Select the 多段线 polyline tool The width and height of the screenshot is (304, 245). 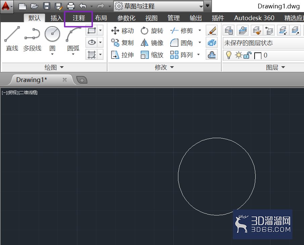[x=32, y=39]
